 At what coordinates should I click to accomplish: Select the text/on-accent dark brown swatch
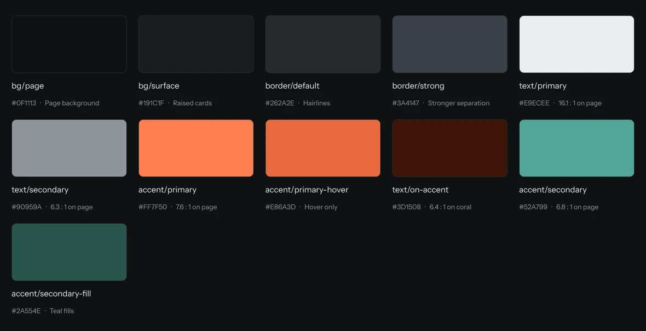coord(450,148)
